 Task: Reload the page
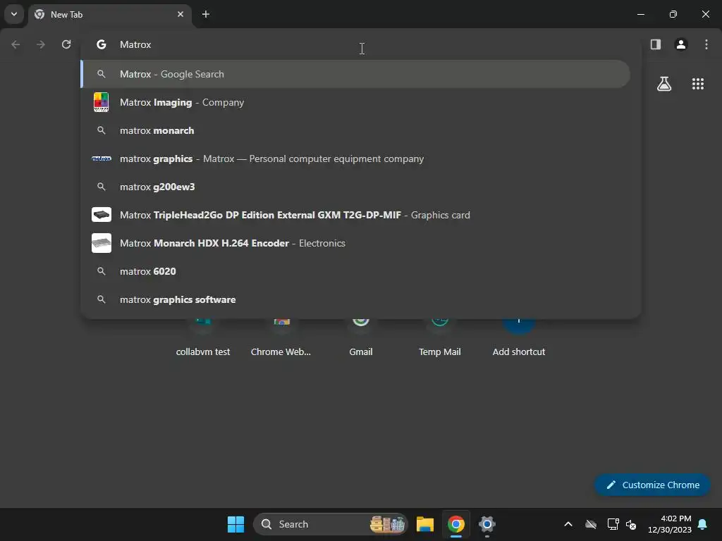pyautogui.click(x=66, y=44)
